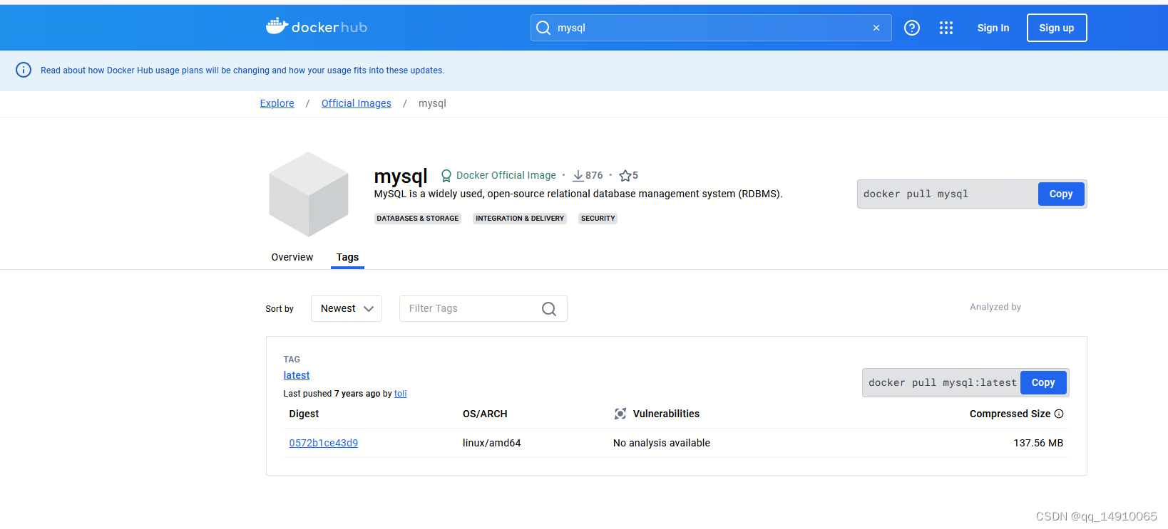1168x529 pixels.
Task: Click the Compressed Size header text
Action: point(1010,414)
